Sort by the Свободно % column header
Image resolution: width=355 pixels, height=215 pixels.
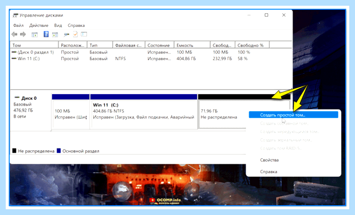click(252, 45)
